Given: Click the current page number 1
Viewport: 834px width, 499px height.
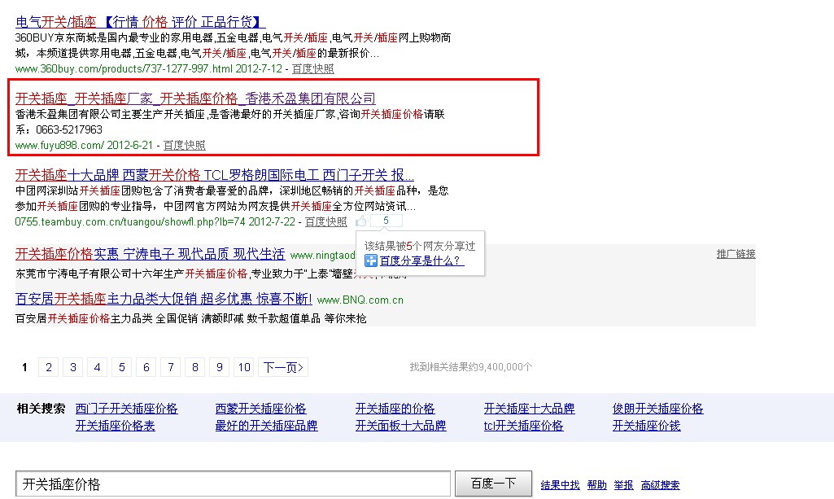Looking at the screenshot, I should point(24,367).
